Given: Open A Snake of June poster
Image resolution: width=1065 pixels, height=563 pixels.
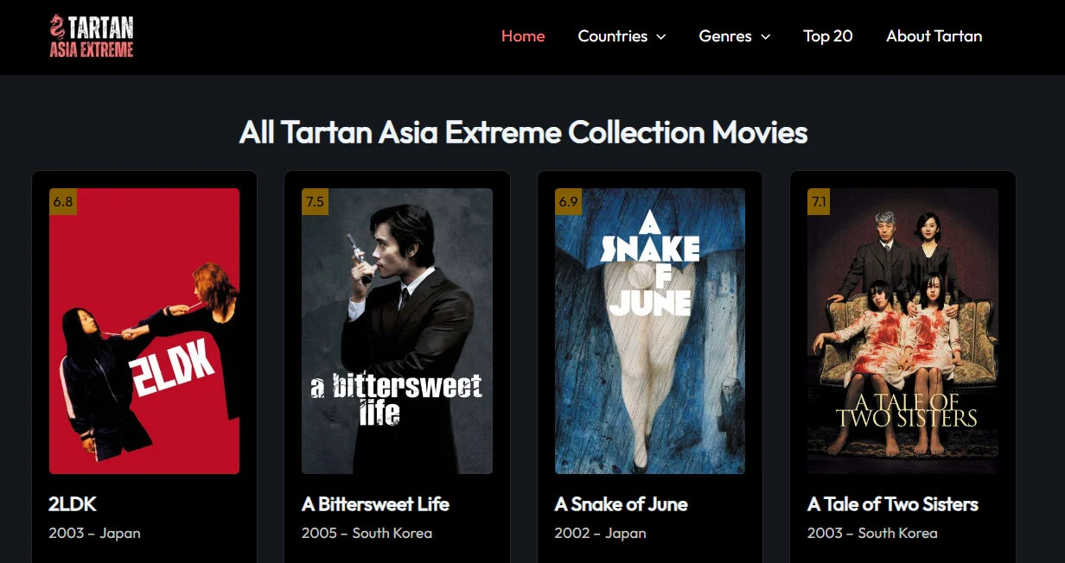Looking at the screenshot, I should 650,331.
